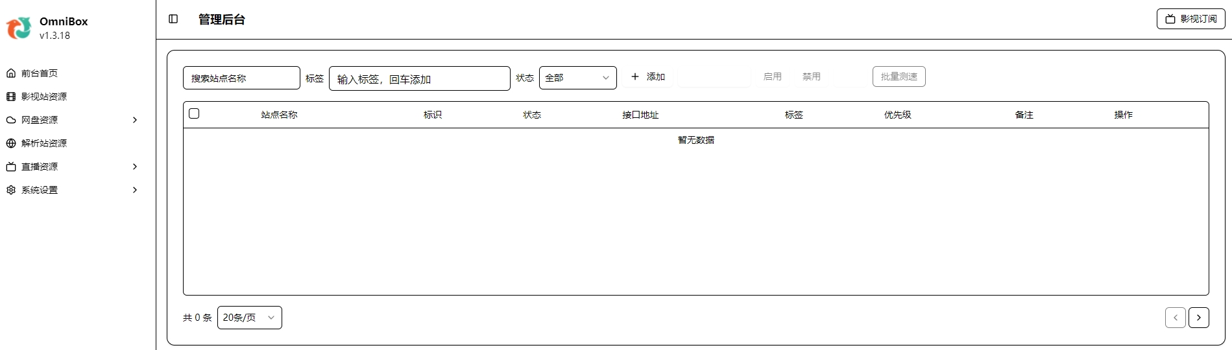Image resolution: width=1232 pixels, height=350 pixels.
Task: Toggle the sidebar collapse icon
Action: coord(173,19)
